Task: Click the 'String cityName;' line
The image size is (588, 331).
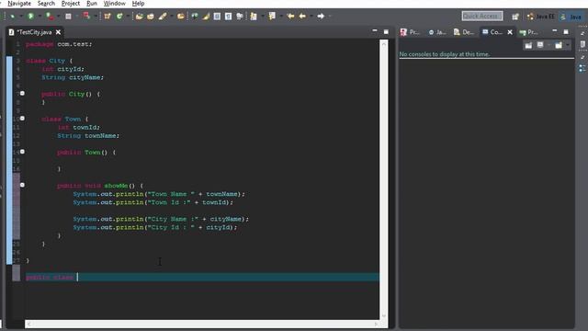Action: pos(73,77)
